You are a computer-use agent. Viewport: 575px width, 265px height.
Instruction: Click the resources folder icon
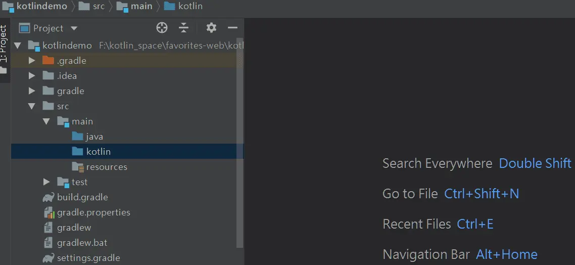point(78,167)
